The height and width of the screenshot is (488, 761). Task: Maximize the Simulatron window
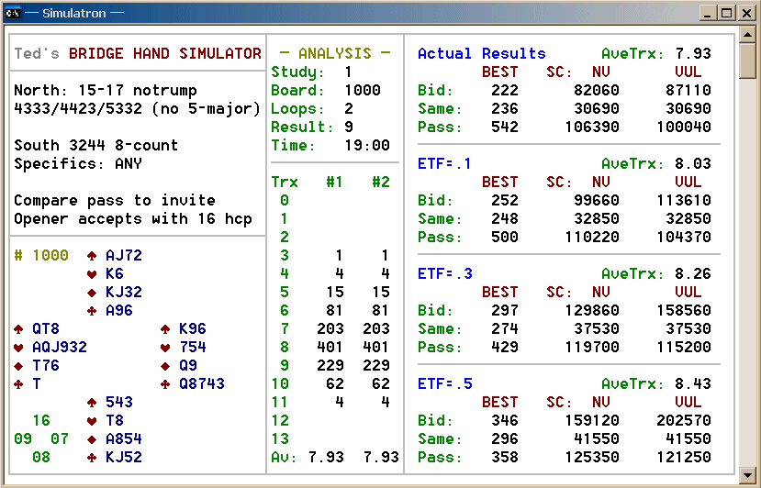[x=726, y=13]
